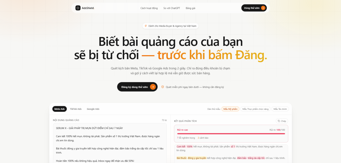Click the highlighted 100% in results
Image resolution: width=341 pixels, height=163 pixels.
(x=190, y=147)
